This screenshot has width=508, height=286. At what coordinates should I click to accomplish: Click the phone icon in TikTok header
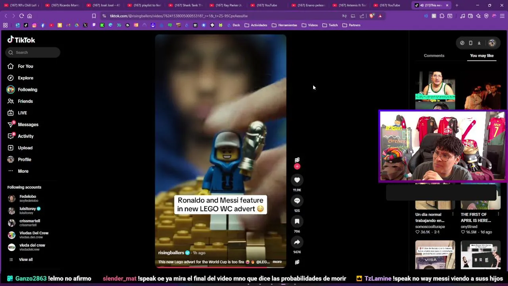tap(471, 43)
